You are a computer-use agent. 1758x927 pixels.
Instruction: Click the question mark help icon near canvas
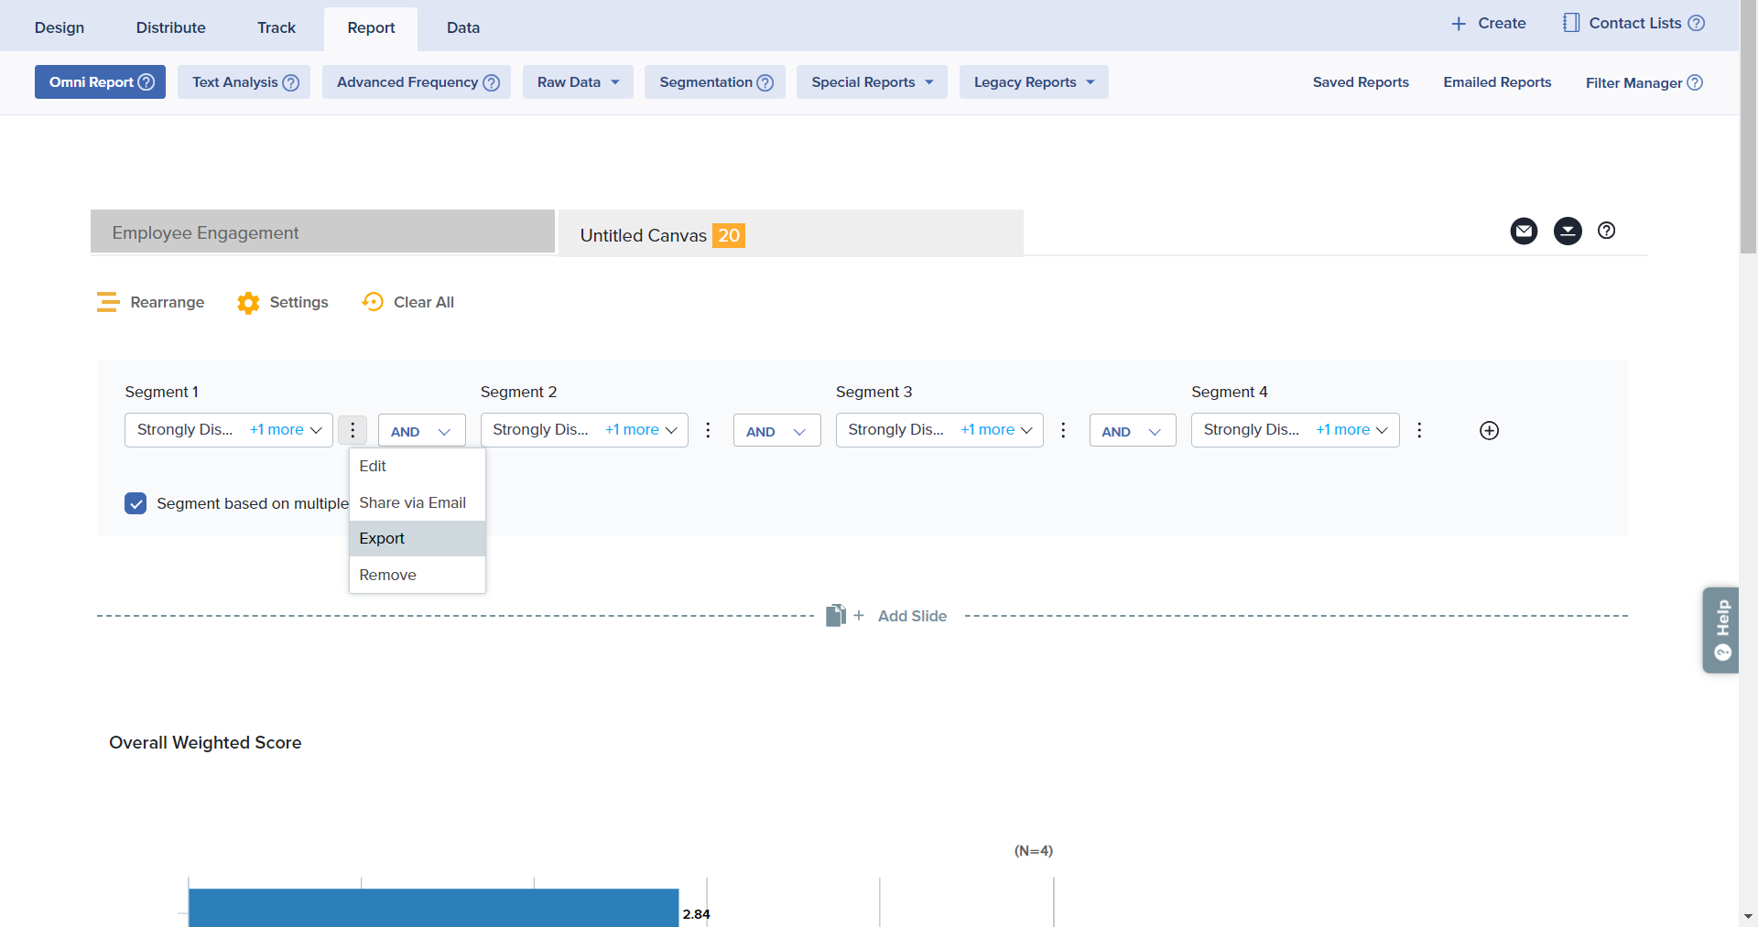[x=1606, y=231]
